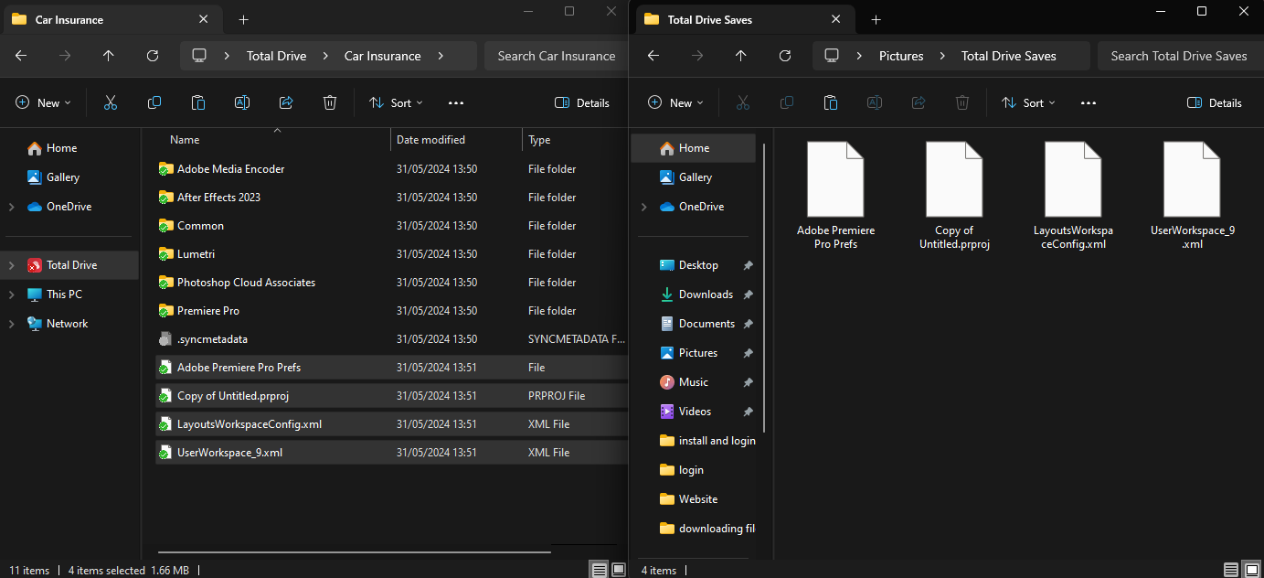Add a new tab beside the Car Insurance tab
This screenshot has width=1264, height=578.
pyautogui.click(x=243, y=19)
